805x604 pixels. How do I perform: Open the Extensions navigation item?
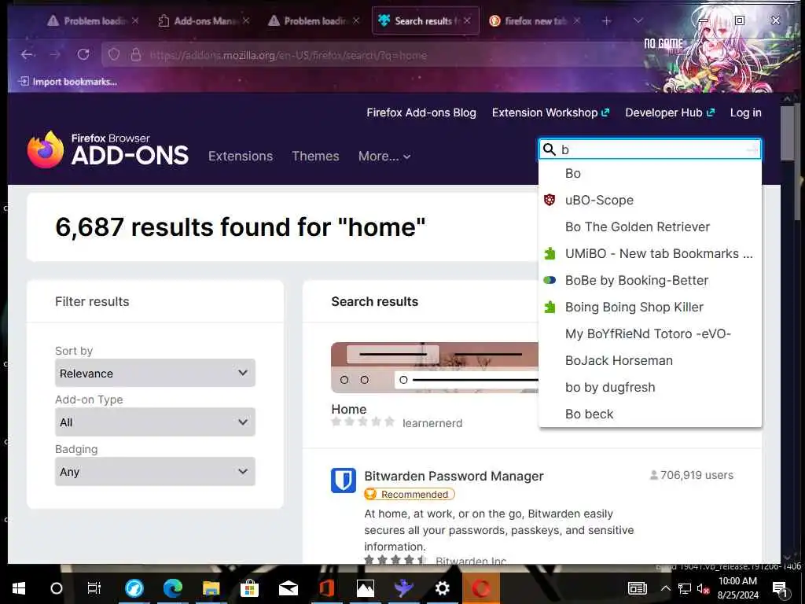tap(241, 157)
